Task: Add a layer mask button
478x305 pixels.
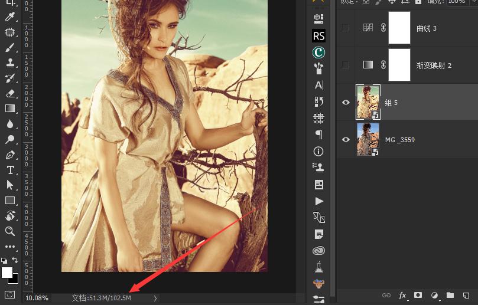Action: coord(418,295)
